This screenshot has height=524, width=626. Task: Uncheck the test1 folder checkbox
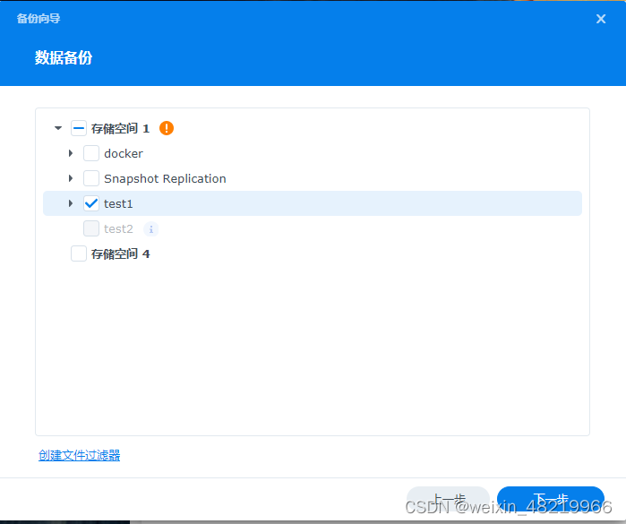coord(91,203)
